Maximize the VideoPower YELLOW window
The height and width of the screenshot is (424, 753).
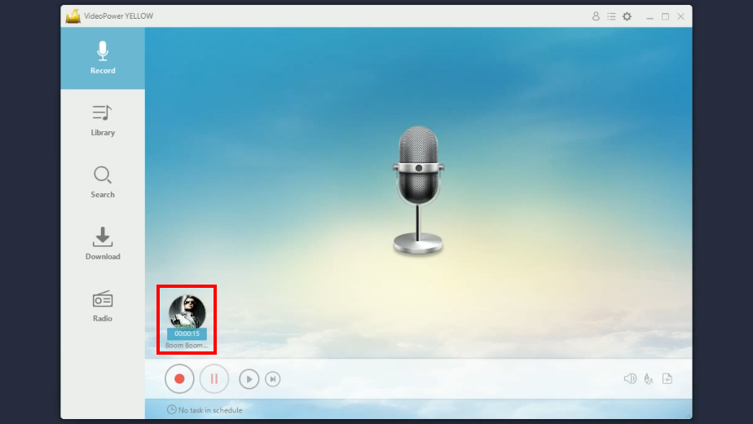[x=665, y=16]
